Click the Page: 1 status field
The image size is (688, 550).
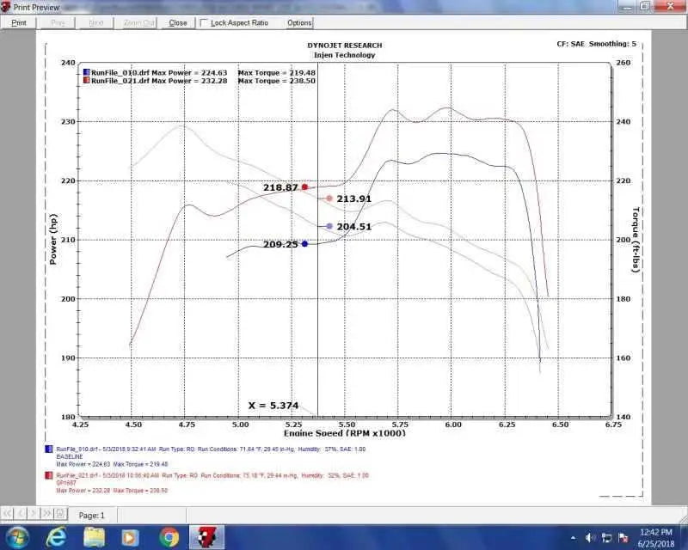[92, 514]
